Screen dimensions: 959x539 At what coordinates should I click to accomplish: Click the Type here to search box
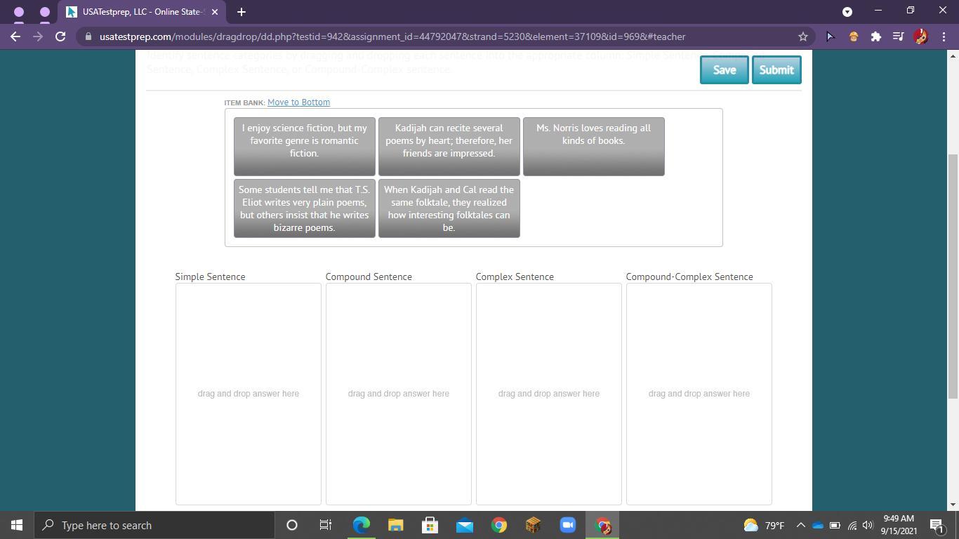click(154, 525)
